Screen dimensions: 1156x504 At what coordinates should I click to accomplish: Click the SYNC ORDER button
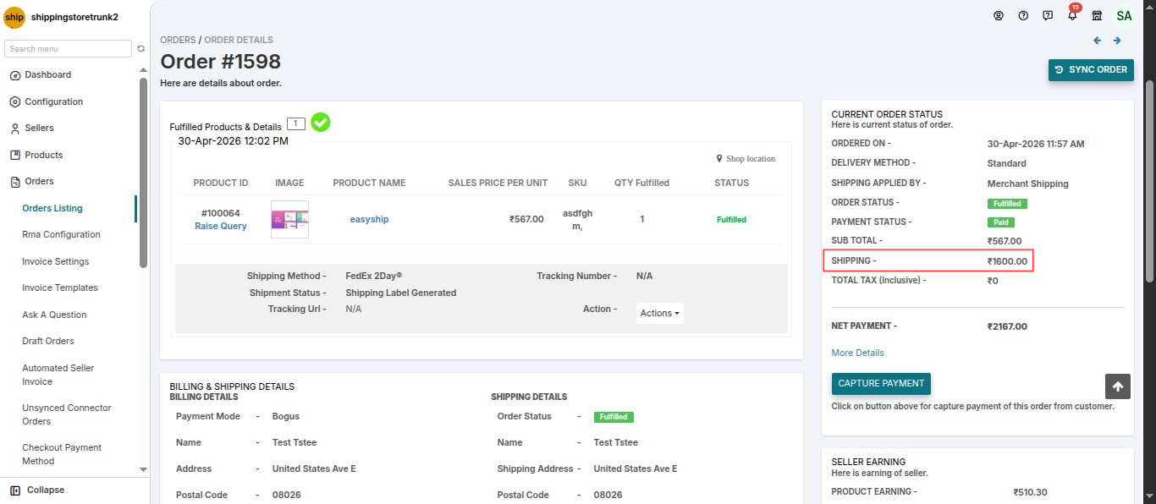click(x=1091, y=69)
